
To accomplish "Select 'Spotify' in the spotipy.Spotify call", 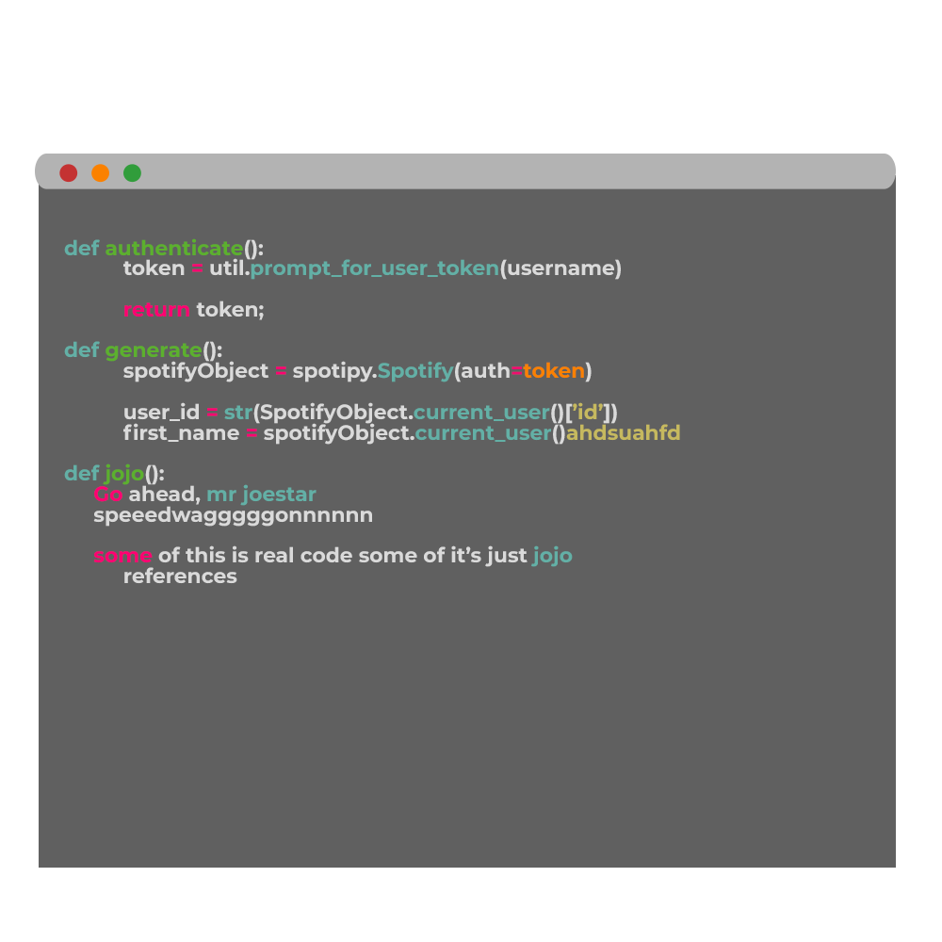I will point(415,371).
